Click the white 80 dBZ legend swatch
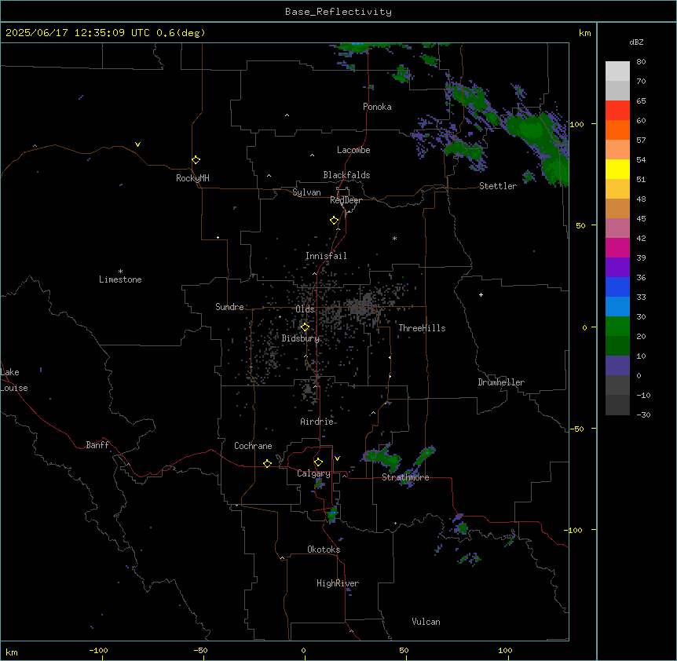Screen dimensions: 677x661 (617, 71)
